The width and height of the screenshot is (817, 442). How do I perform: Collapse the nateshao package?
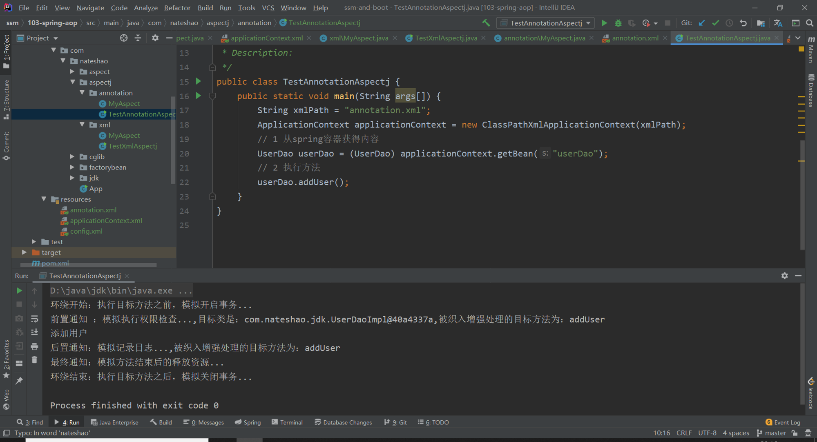63,61
